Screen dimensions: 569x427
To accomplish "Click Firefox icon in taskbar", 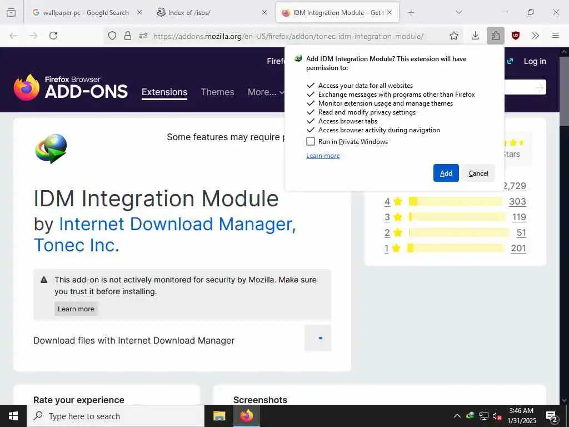I will (x=246, y=416).
